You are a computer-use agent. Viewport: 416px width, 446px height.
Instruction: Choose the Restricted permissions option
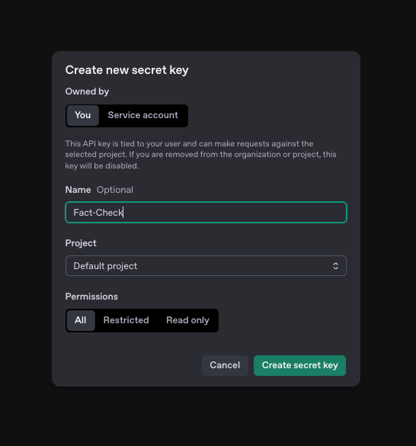[126, 320]
